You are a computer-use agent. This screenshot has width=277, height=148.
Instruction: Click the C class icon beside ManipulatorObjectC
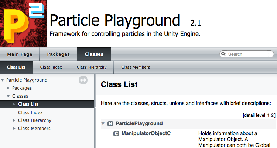pyautogui.click(x=116, y=134)
